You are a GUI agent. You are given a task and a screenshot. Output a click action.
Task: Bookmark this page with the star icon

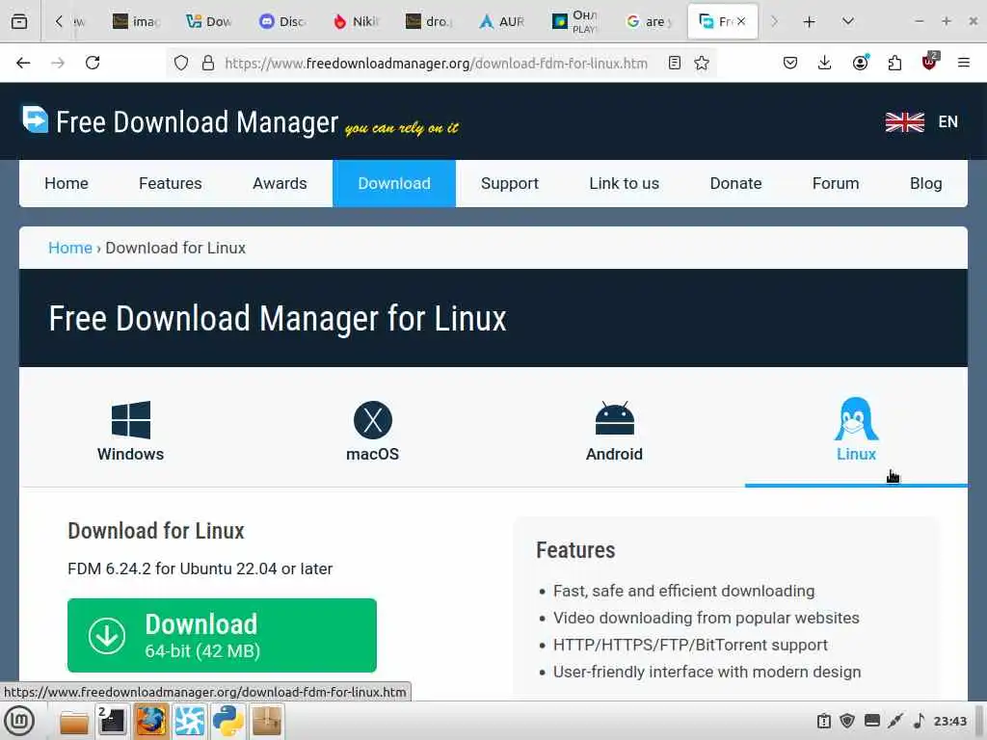click(x=702, y=63)
